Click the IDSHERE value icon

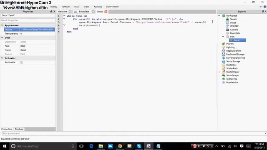(227, 26)
